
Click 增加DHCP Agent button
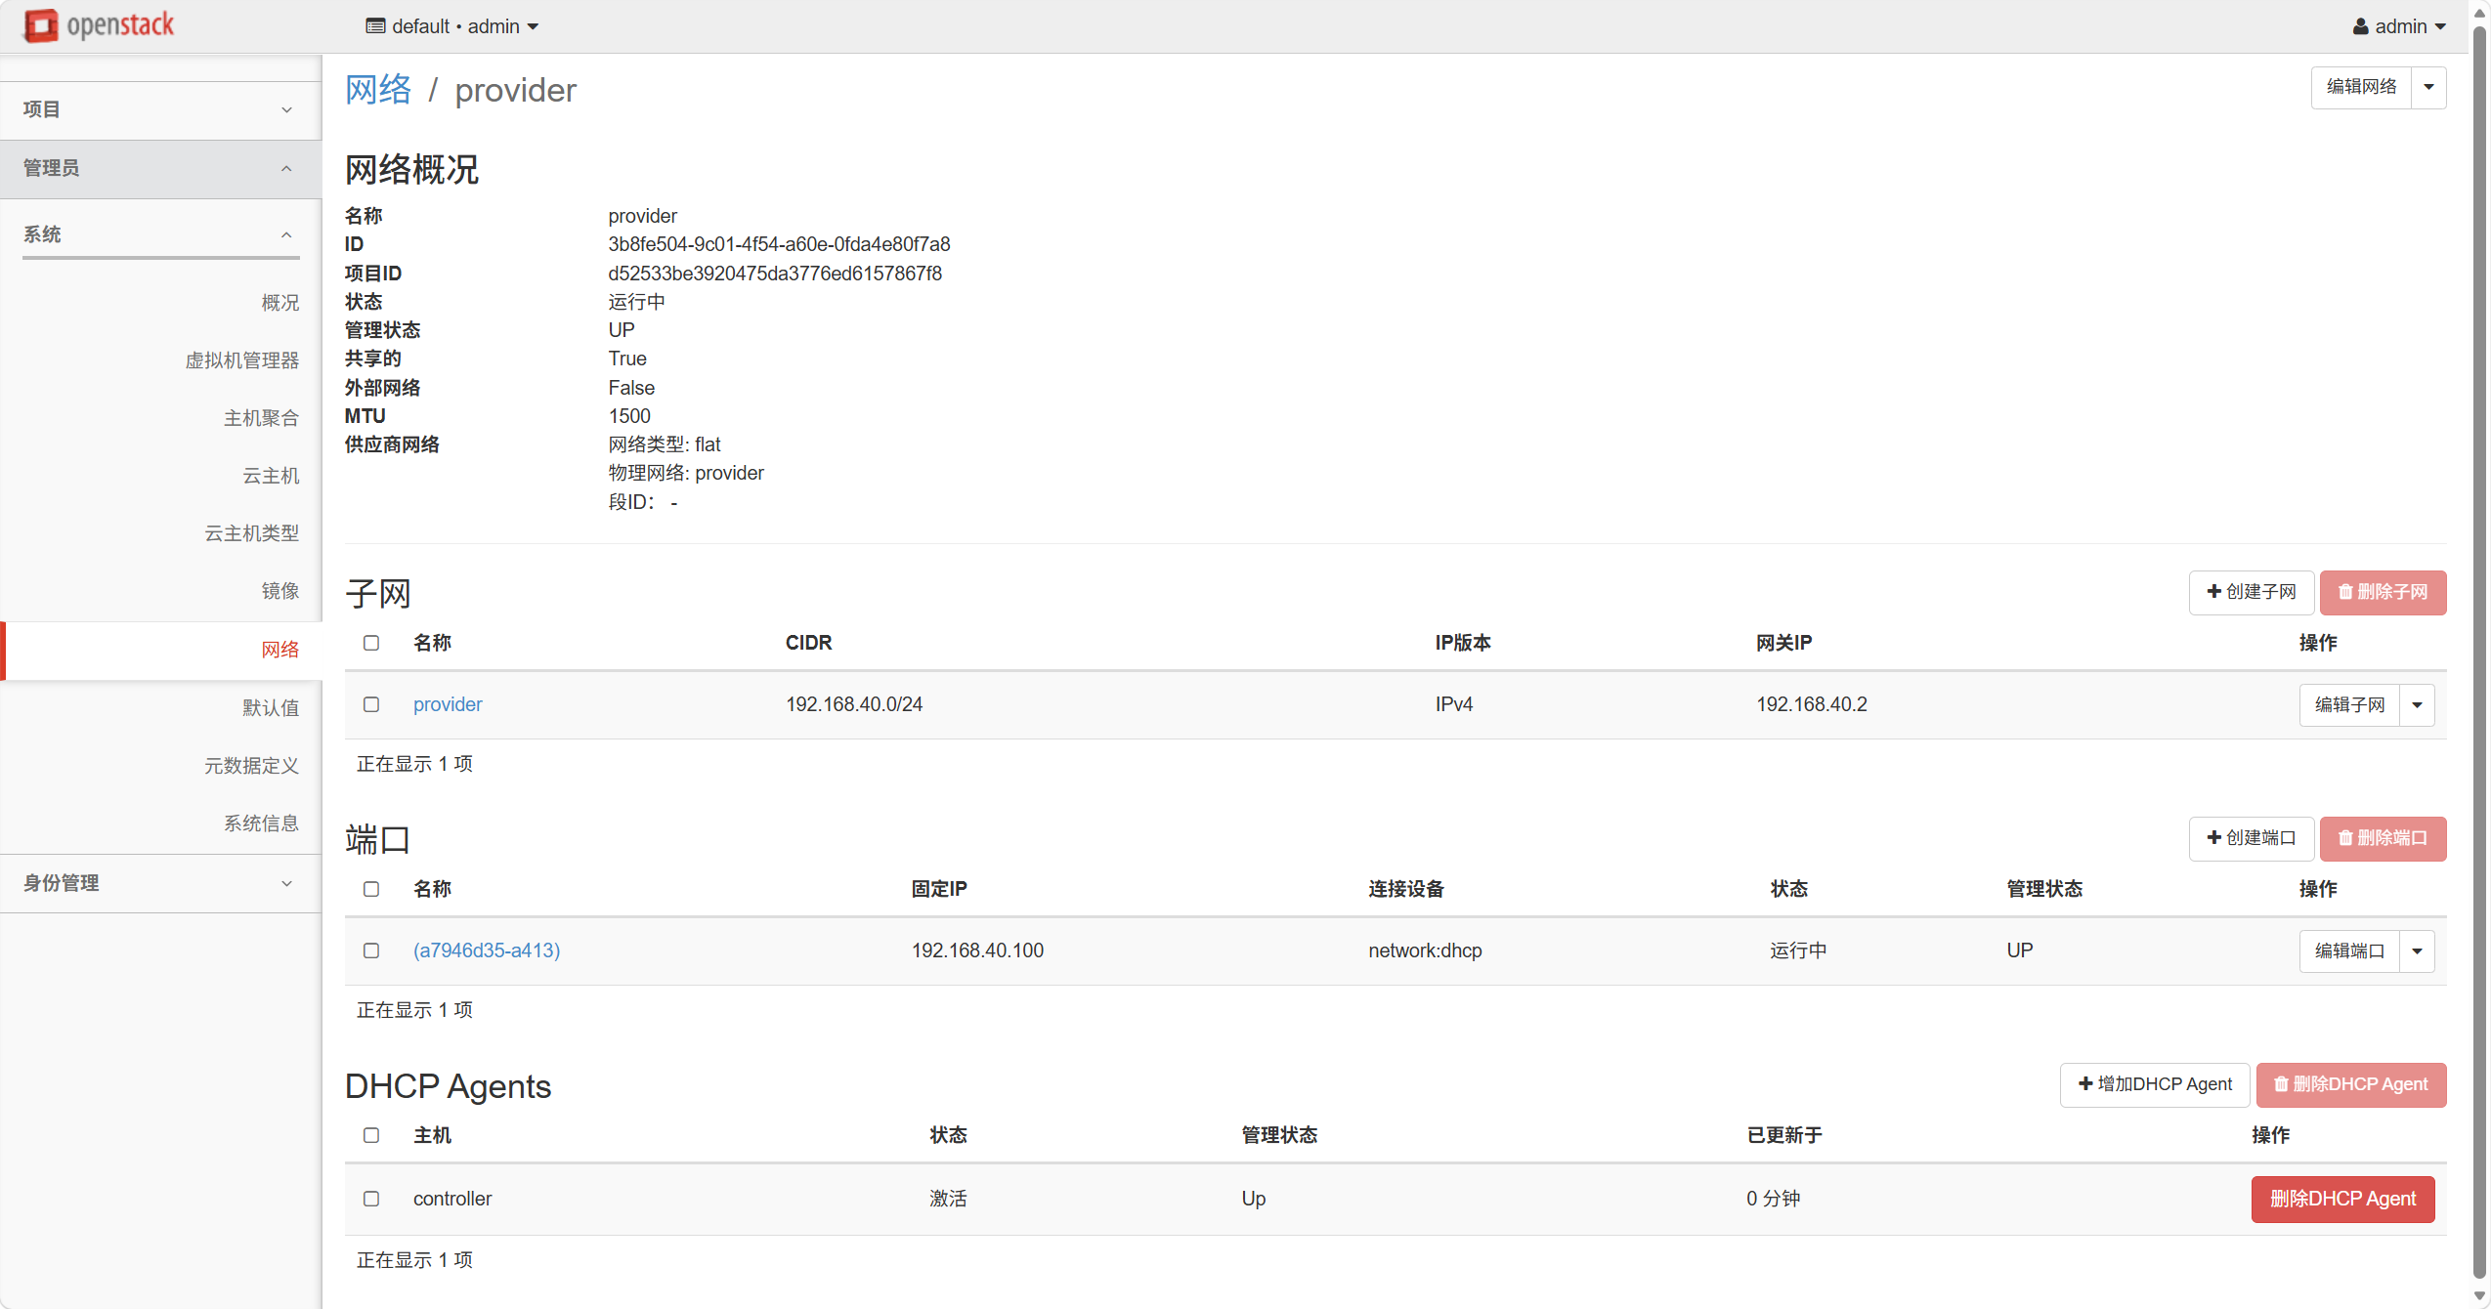click(2155, 1084)
